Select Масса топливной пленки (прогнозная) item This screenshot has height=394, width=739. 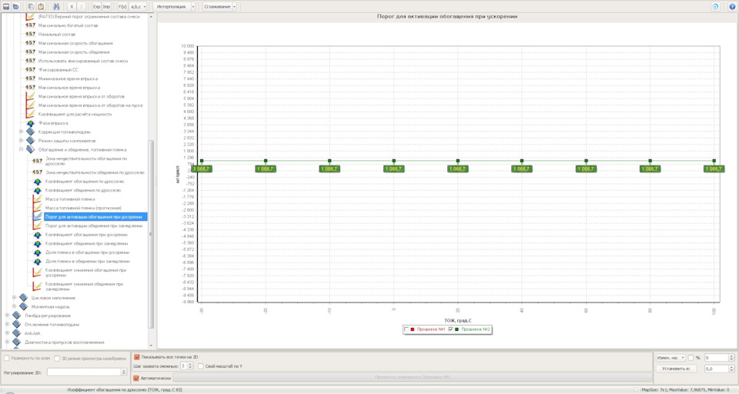[x=83, y=208]
